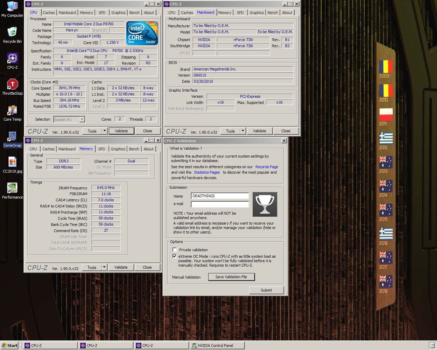Click Submit in the Validation dialog
Image resolution: width=437 pixels, height=350 pixels.
click(x=266, y=290)
